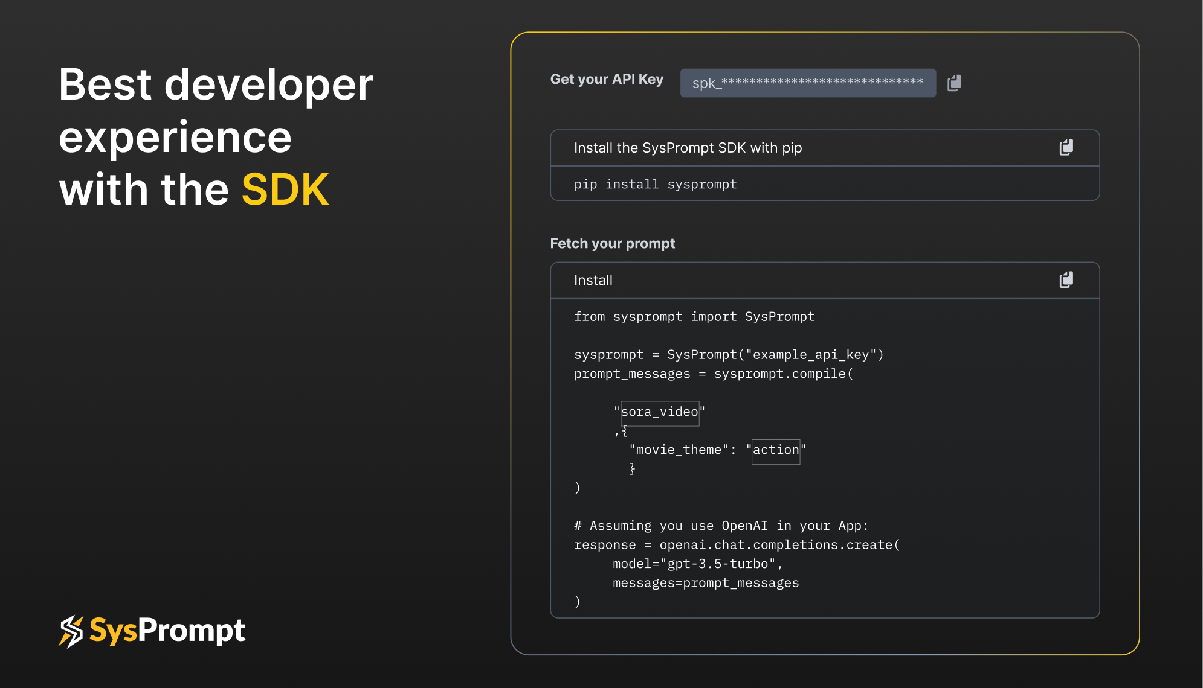Click the yellow 'SDK' word in headline
Image resolution: width=1203 pixels, height=688 pixels.
[x=285, y=190]
